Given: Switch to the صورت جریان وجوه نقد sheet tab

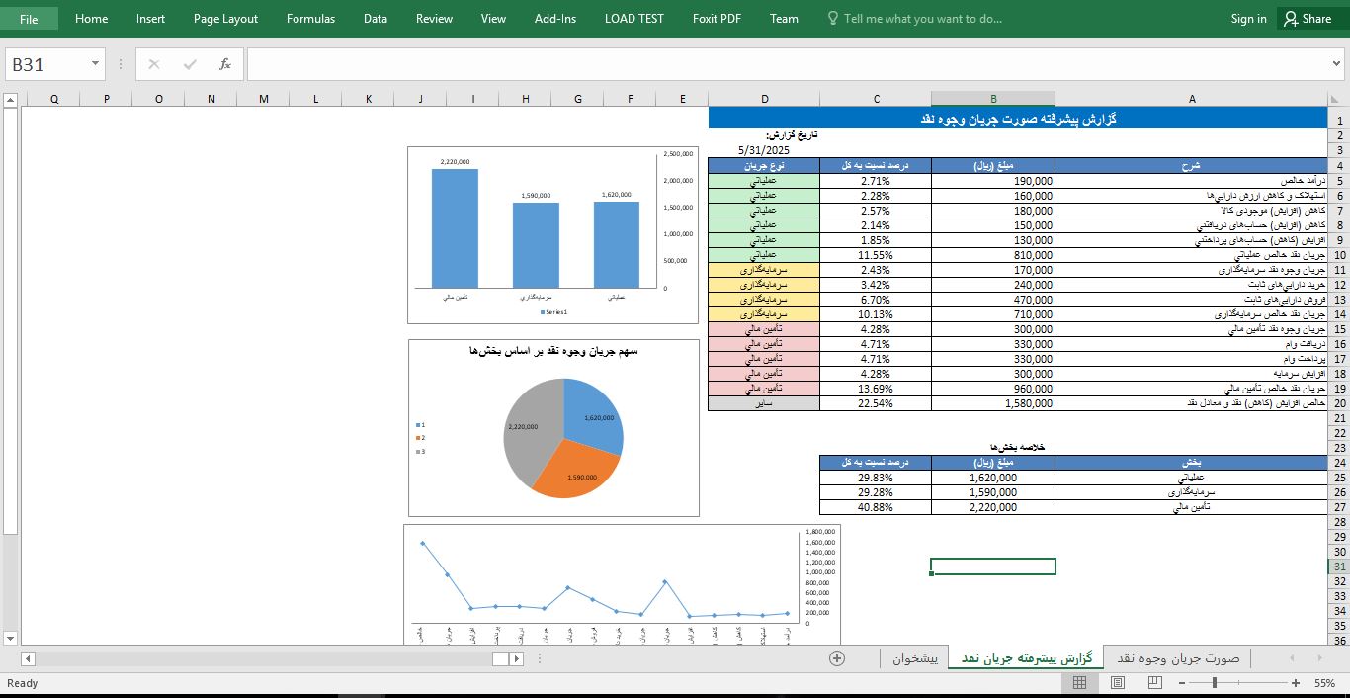Looking at the screenshot, I should (x=1178, y=658).
